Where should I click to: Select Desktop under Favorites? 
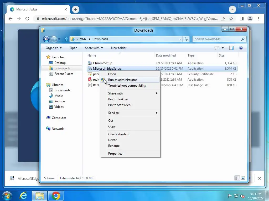(x=60, y=63)
